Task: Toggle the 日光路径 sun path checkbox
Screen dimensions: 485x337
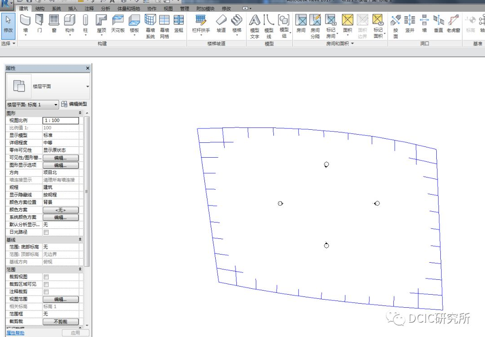Action: click(46, 232)
